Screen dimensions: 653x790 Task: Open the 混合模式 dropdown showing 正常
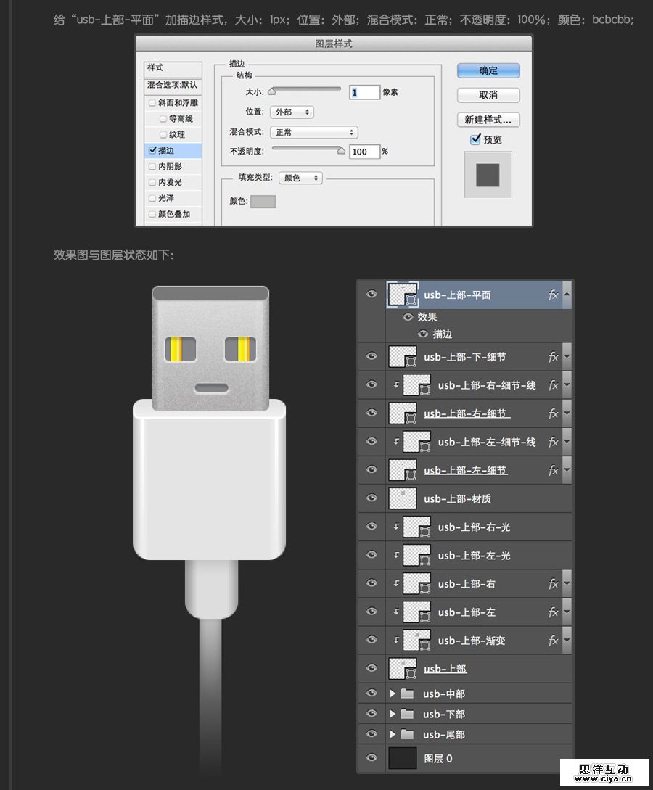313,131
